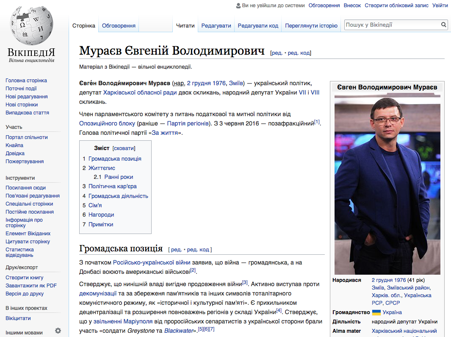Open Нові сторінки link
Viewport: 451px width, 337px height.
coord(22,105)
